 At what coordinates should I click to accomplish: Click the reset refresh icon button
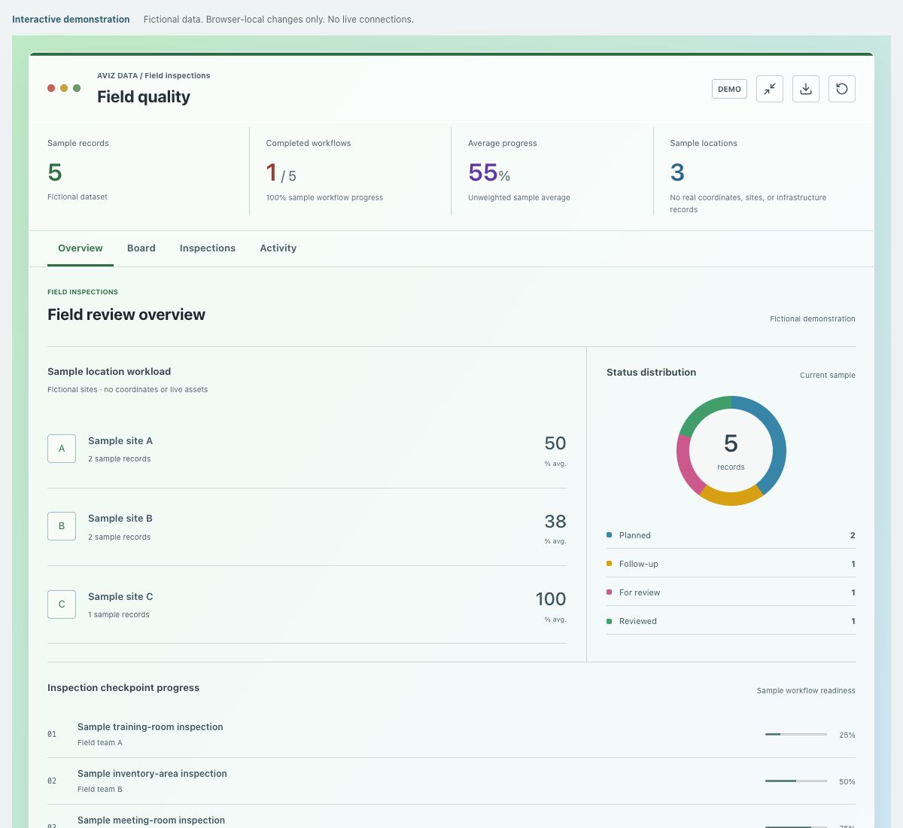(841, 89)
